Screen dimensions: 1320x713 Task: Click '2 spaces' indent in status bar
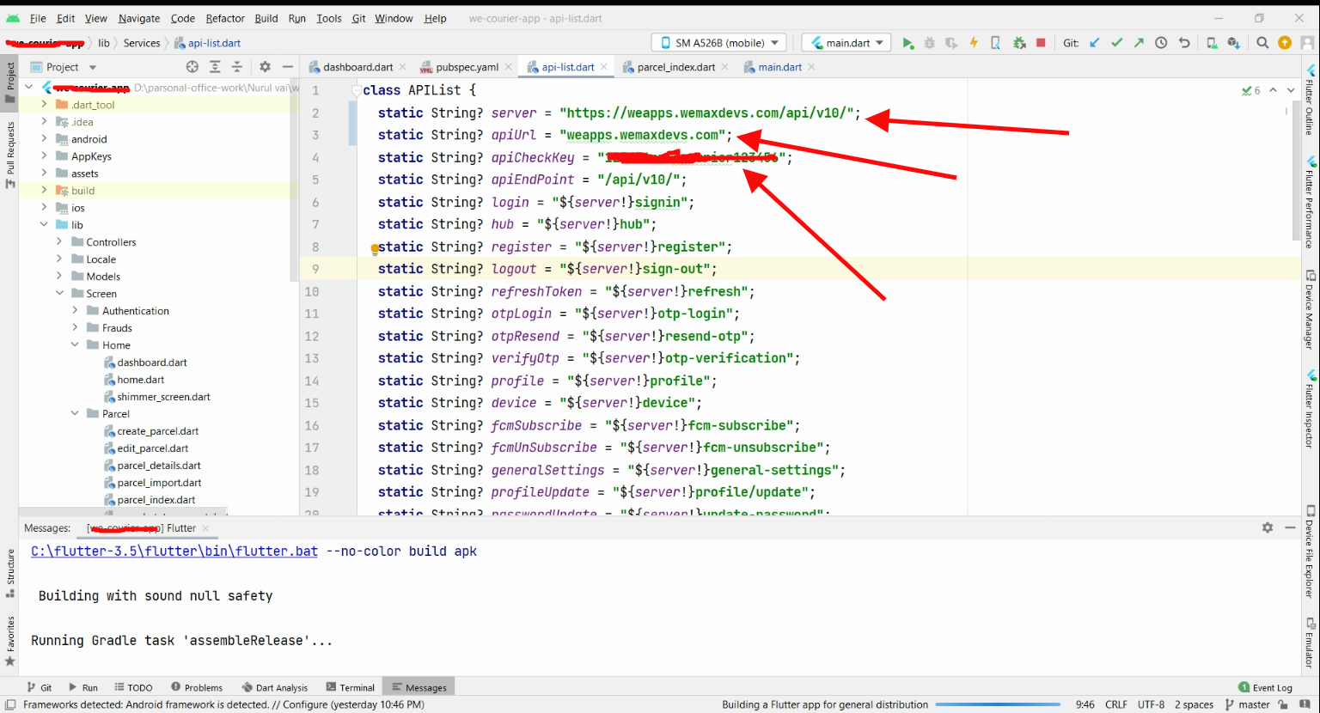tap(1194, 704)
